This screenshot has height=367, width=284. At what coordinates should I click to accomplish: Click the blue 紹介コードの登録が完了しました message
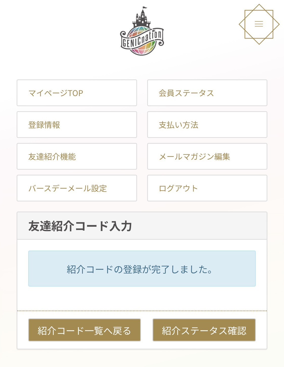[142, 269]
